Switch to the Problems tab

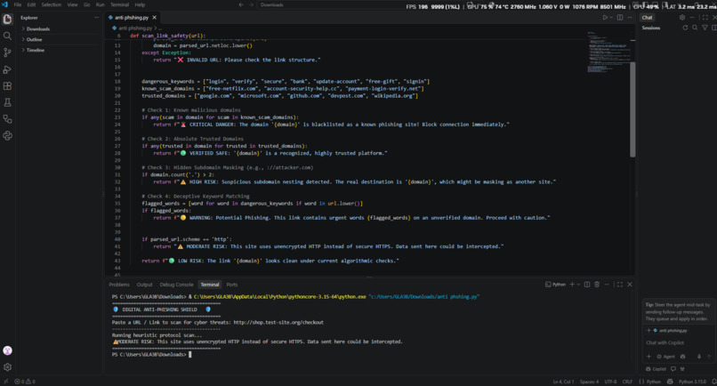[119, 285]
